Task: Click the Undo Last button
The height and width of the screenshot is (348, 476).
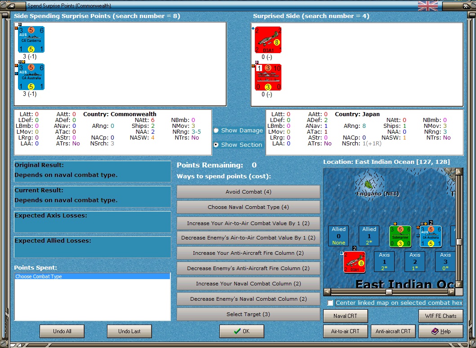Action: click(129, 331)
